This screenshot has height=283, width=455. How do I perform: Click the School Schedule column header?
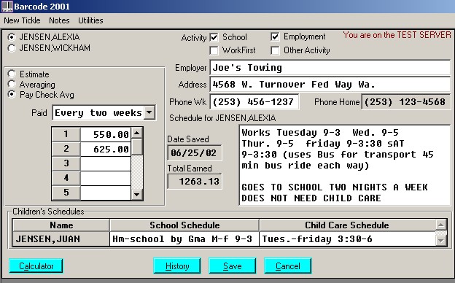pos(184,225)
